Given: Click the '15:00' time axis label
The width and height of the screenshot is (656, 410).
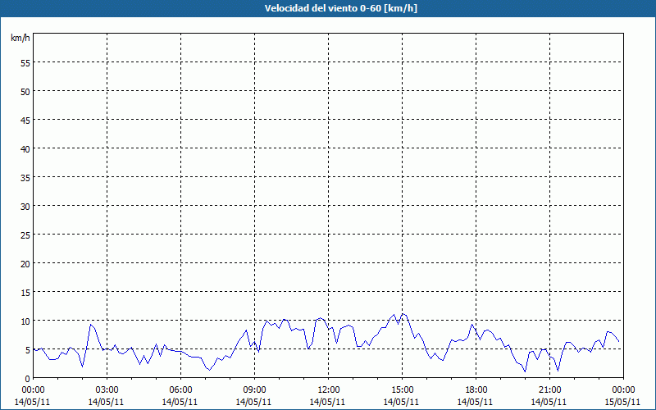Looking at the screenshot, I should tap(403, 390).
